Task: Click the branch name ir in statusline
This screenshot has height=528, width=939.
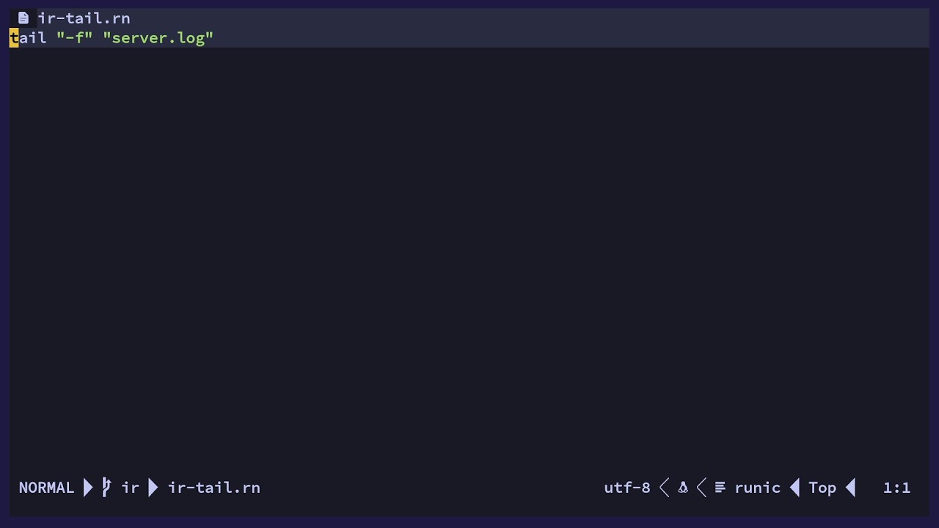Action: tap(130, 488)
